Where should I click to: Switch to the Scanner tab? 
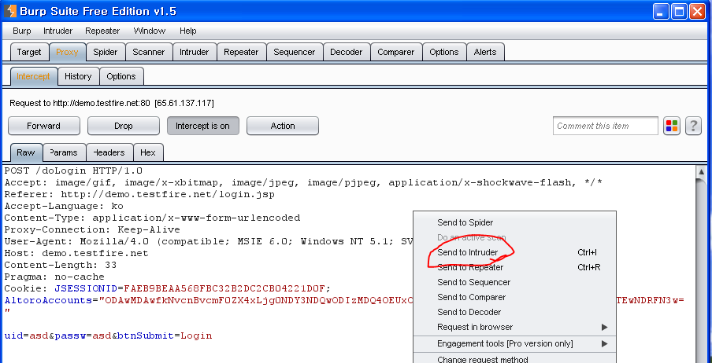click(x=149, y=52)
